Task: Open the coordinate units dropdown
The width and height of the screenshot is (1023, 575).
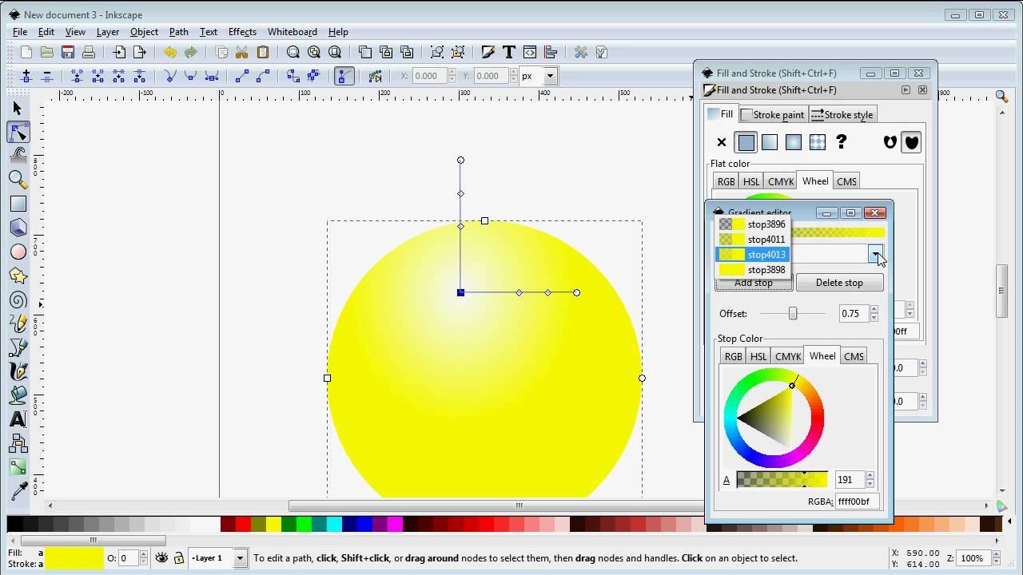Action: [550, 76]
